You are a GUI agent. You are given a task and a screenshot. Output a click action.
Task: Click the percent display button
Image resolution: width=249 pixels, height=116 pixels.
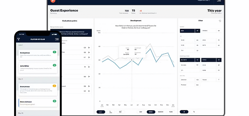pos(194,112)
